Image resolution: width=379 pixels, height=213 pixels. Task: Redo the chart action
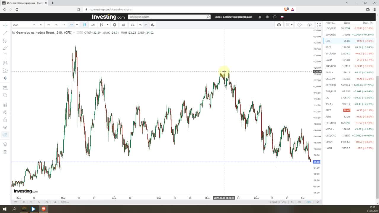pos(145,25)
